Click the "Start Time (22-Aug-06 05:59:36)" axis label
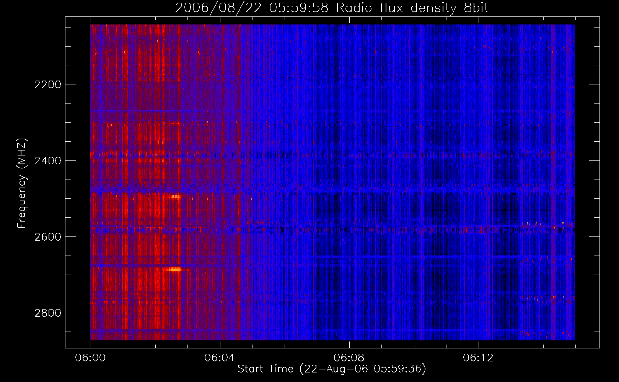This screenshot has height=382, width=619. point(332,369)
